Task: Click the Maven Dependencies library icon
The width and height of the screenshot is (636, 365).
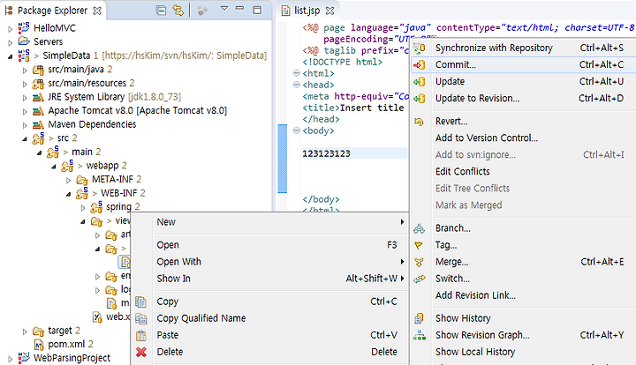Action: coord(38,124)
